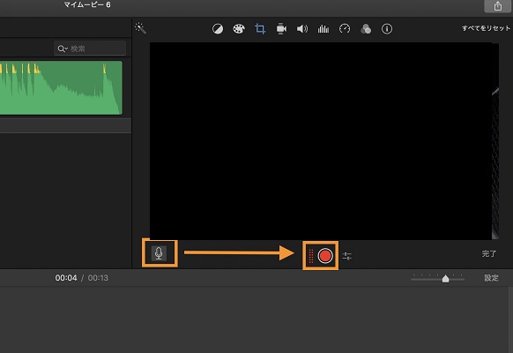Click the 00:13 total duration text

[x=98, y=278]
